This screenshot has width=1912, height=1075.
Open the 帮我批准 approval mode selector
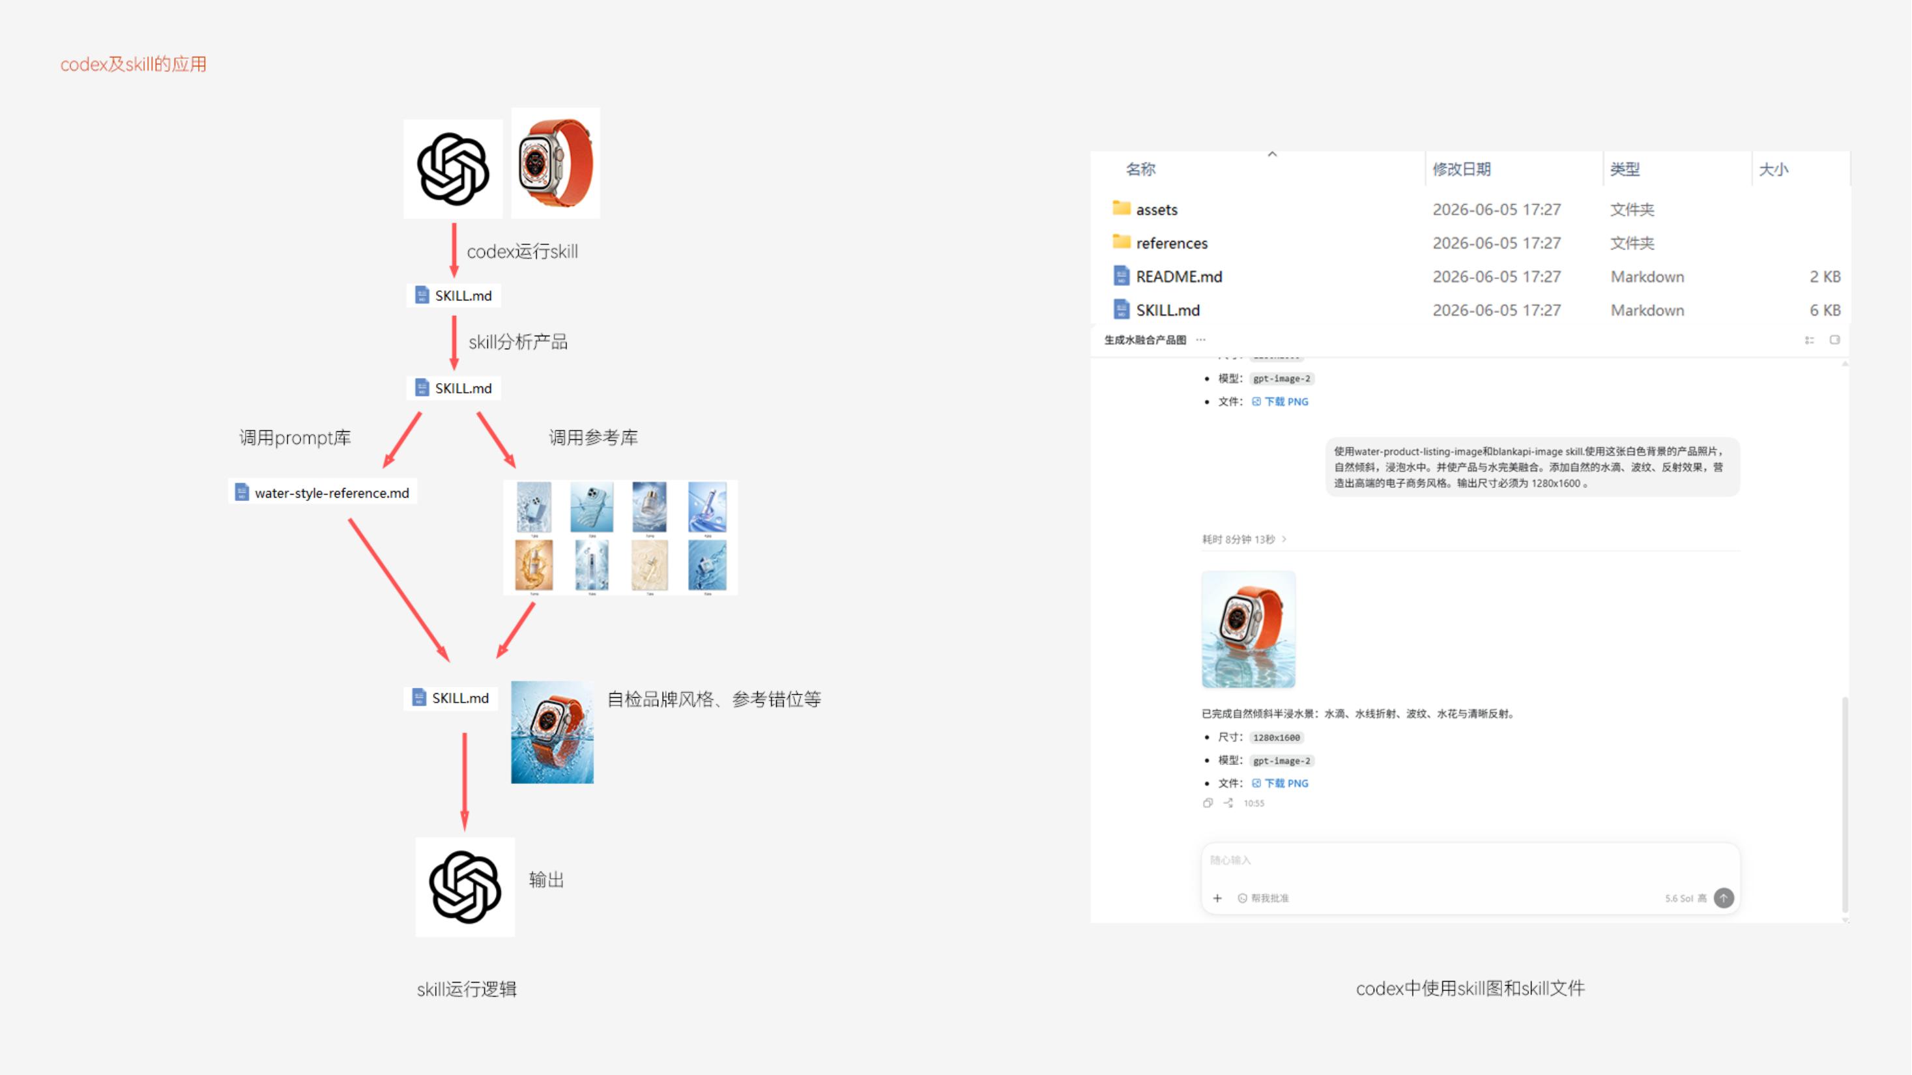point(1264,898)
